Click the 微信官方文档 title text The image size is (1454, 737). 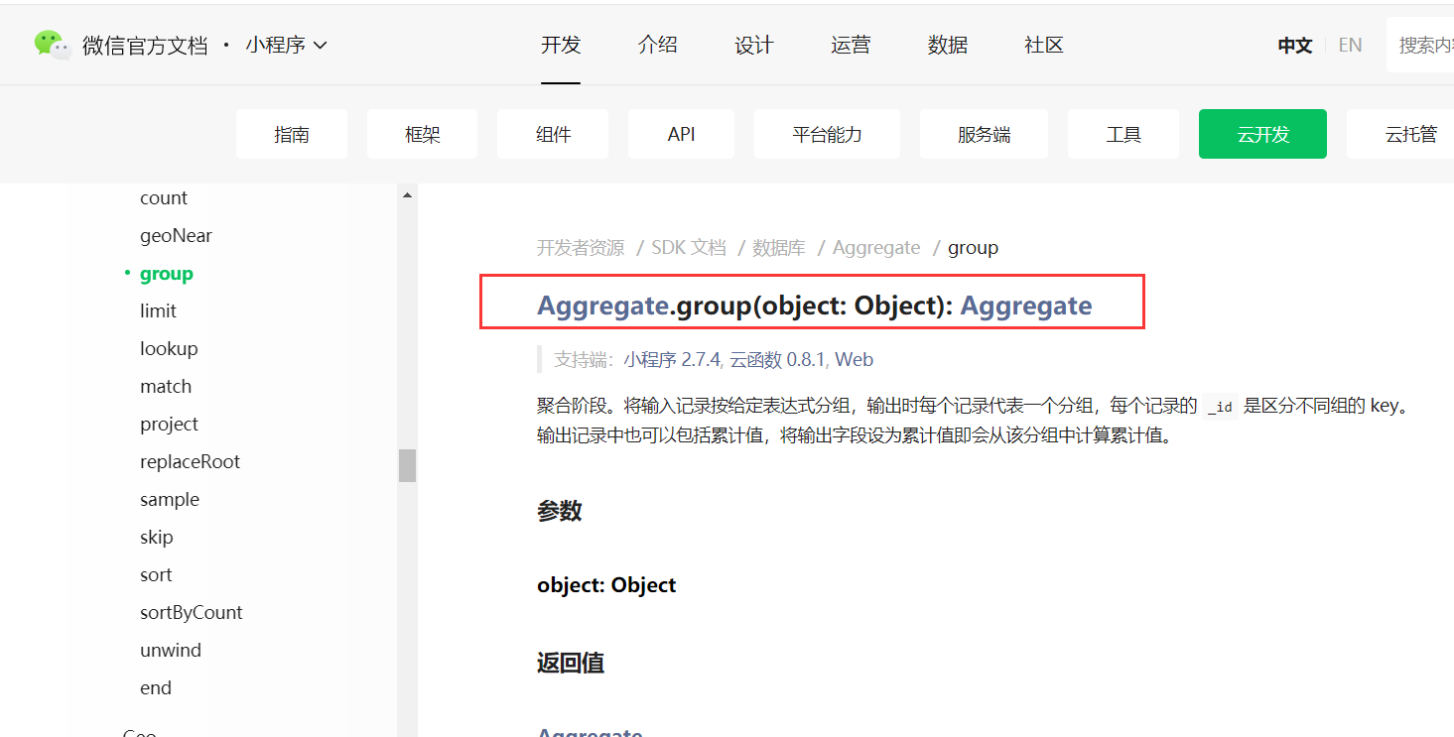point(145,46)
